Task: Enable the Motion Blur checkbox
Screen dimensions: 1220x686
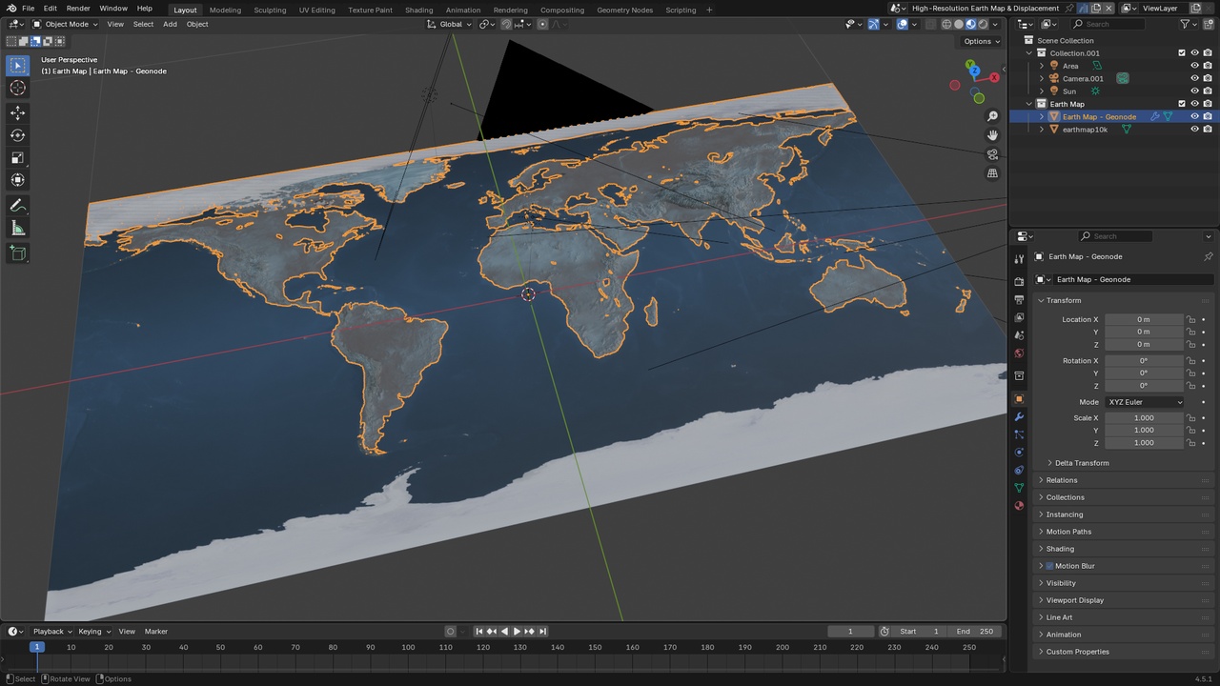Action: click(1049, 566)
